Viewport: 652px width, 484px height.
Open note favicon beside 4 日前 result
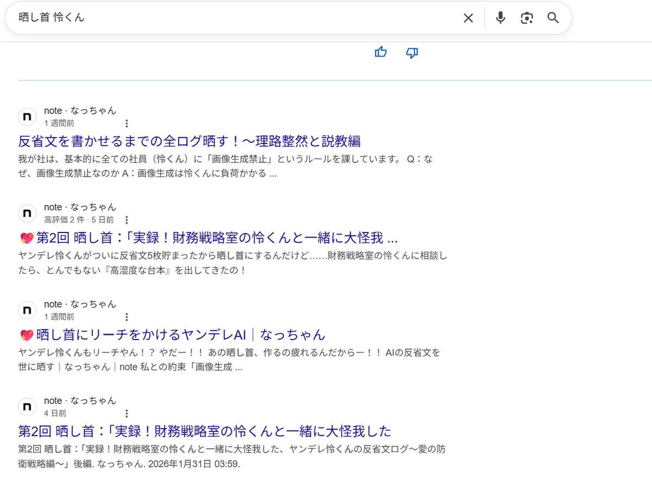point(27,406)
